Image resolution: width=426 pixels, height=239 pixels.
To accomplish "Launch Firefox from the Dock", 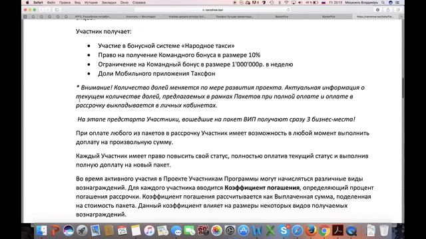I will [x=311, y=230].
